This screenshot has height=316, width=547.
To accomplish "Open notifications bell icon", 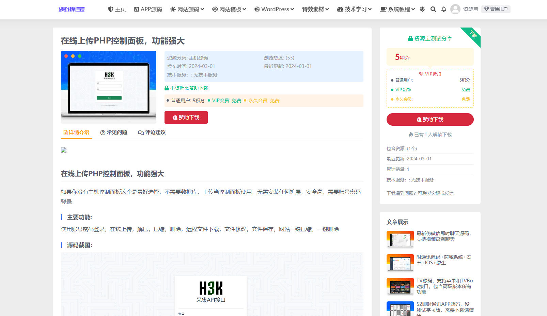I will [444, 9].
